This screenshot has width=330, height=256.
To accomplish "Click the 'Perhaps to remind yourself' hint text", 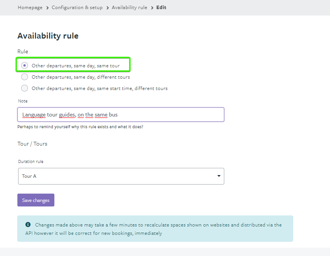I will [80, 127].
